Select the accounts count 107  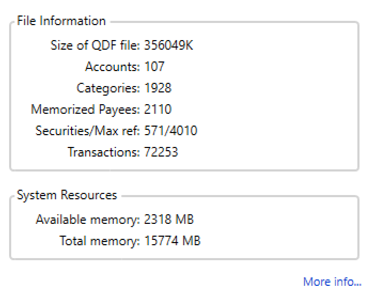[154, 67]
